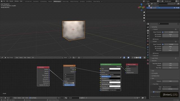Click the navigation axis gizmo
Screen dimensions: 180x101
[x=141, y=7]
